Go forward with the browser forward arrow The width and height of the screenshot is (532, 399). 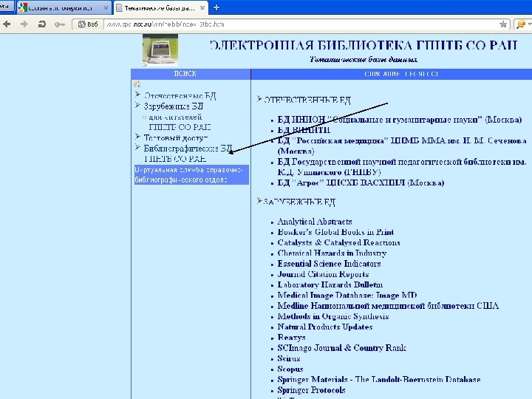coord(24,24)
